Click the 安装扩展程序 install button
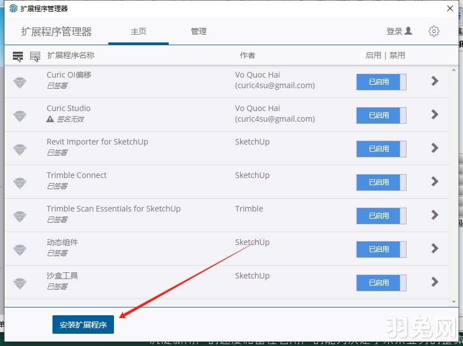Viewport: 463px width, 346px height. pos(83,324)
